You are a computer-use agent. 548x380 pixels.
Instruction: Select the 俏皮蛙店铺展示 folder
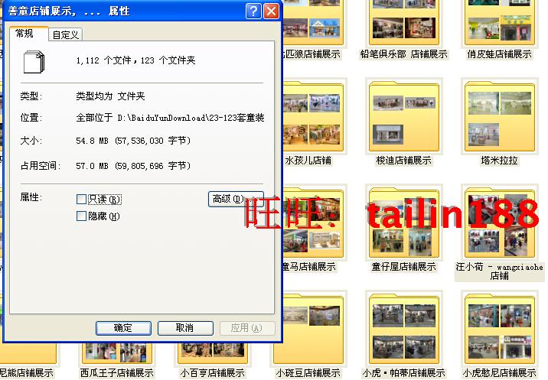click(x=500, y=23)
